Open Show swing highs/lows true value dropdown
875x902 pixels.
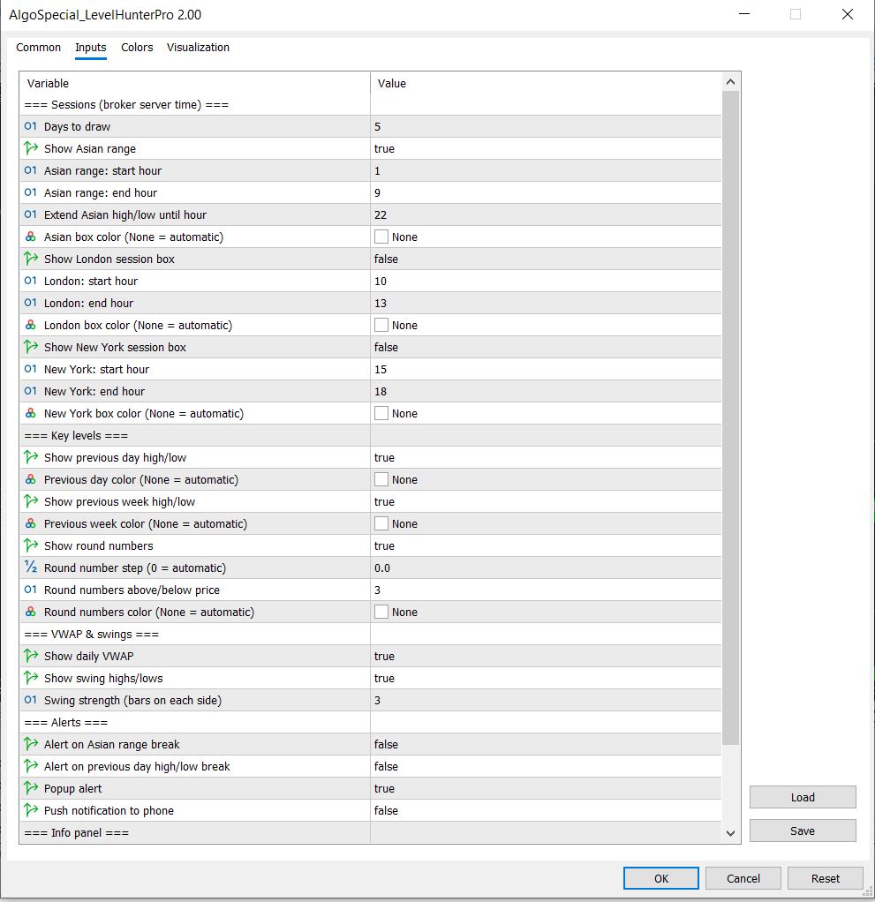[546, 678]
